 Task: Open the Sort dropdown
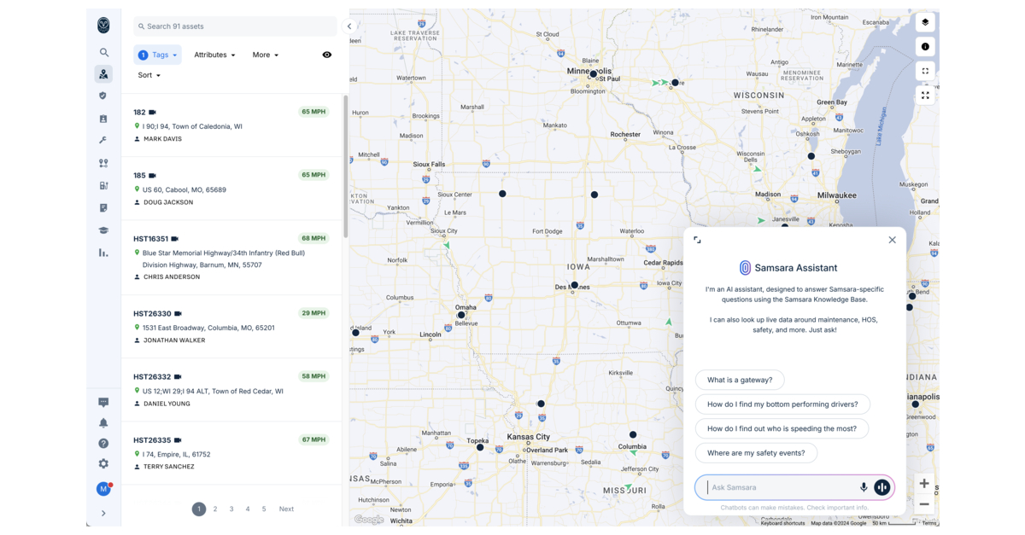(x=149, y=75)
